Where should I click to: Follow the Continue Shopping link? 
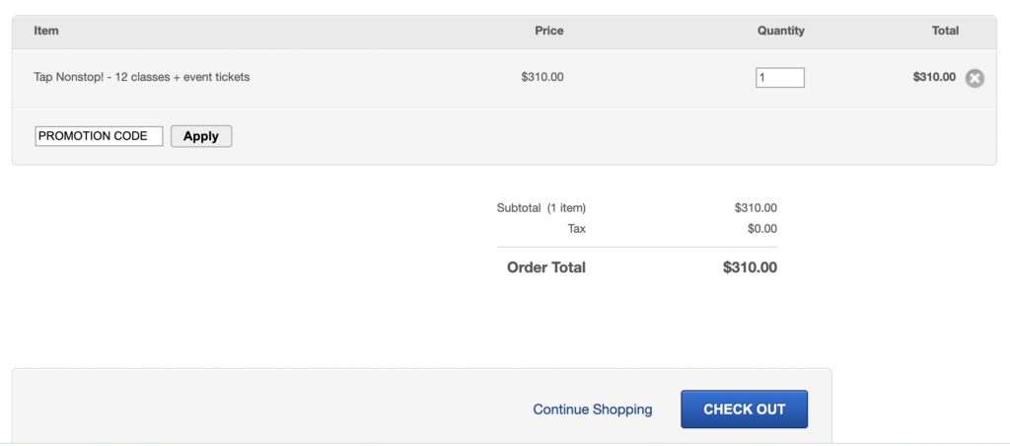(593, 409)
